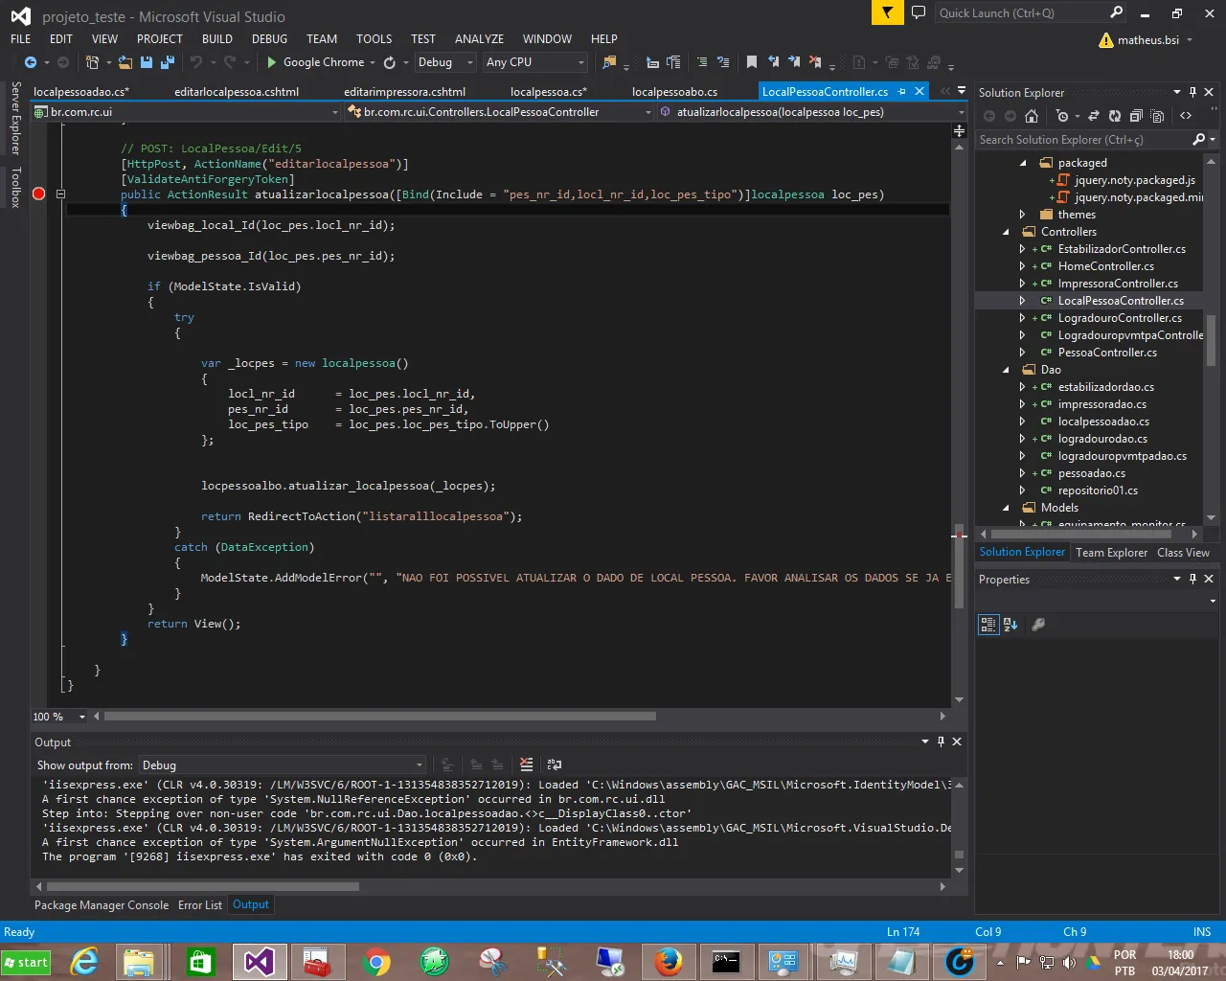
Task: Click Clear All in Output toolbar
Action: click(526, 764)
